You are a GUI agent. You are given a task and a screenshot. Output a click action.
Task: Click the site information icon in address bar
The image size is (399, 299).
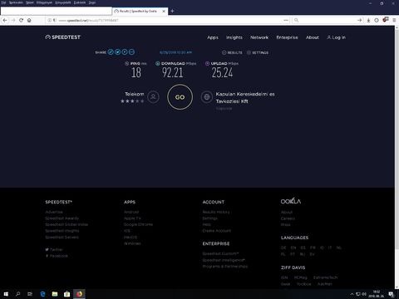coord(49,20)
